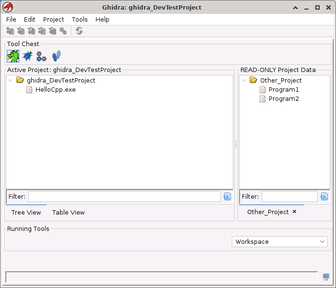
Task: Collapse the Other_Project folder tree node
Action: (x=244, y=80)
